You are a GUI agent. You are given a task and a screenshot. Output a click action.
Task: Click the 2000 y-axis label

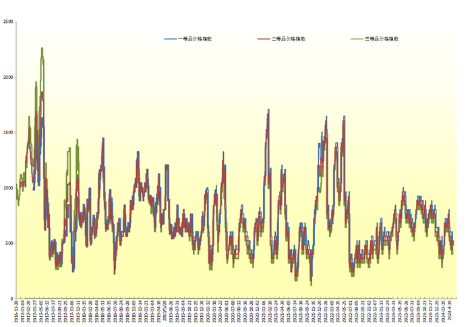click(x=8, y=77)
